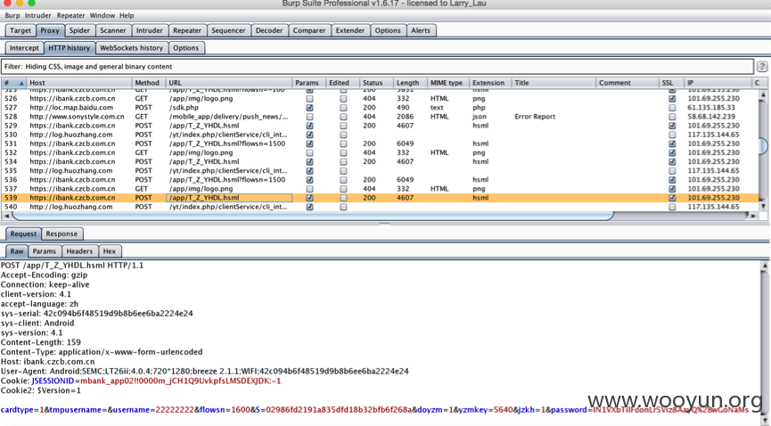Select row 536 with flowsn=1500 URL
The image size is (771, 426).
pyautogui.click(x=380, y=180)
